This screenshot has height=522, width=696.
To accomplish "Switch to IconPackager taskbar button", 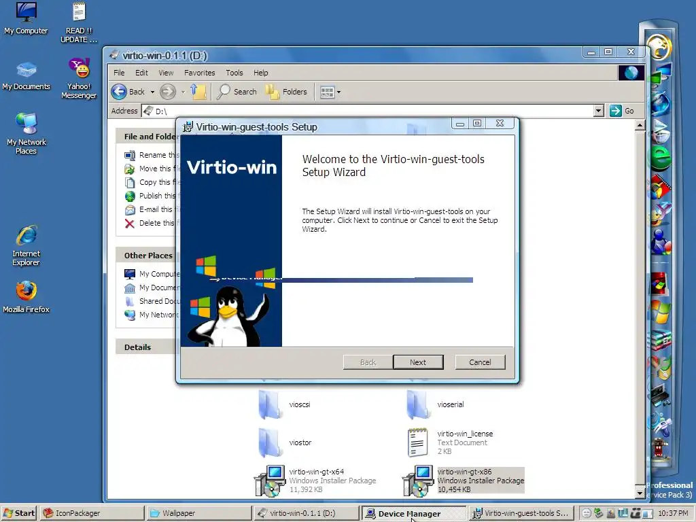I will (92, 513).
